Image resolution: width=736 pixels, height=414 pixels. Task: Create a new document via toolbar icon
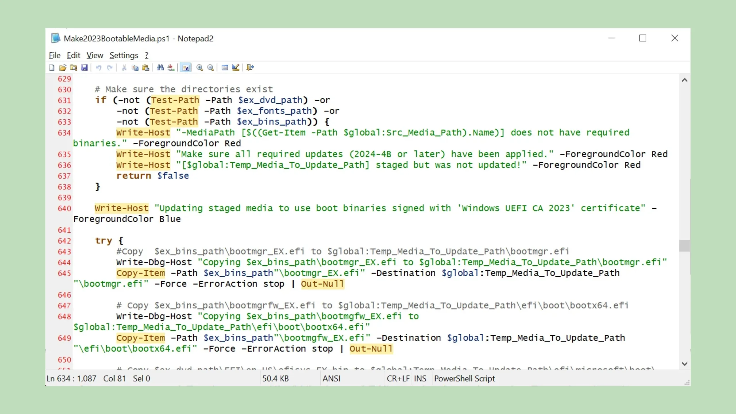pyautogui.click(x=52, y=68)
